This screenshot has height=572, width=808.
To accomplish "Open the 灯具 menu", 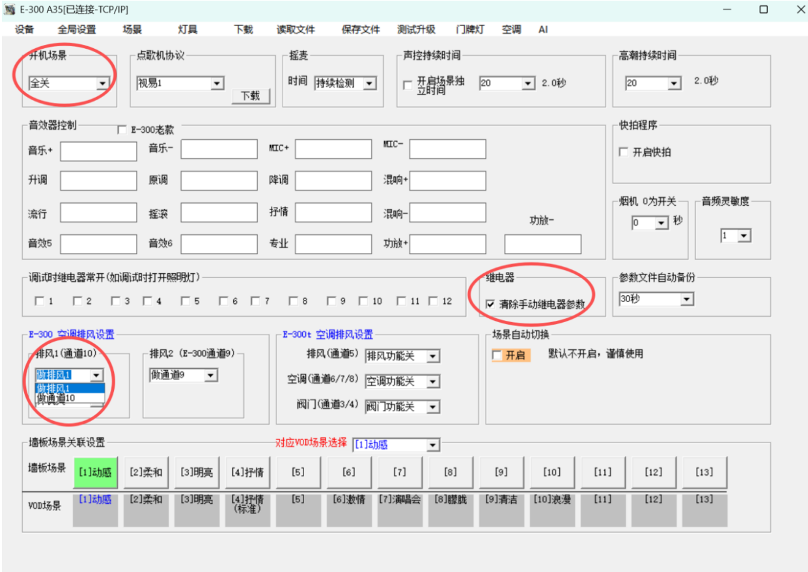I will 188,29.
